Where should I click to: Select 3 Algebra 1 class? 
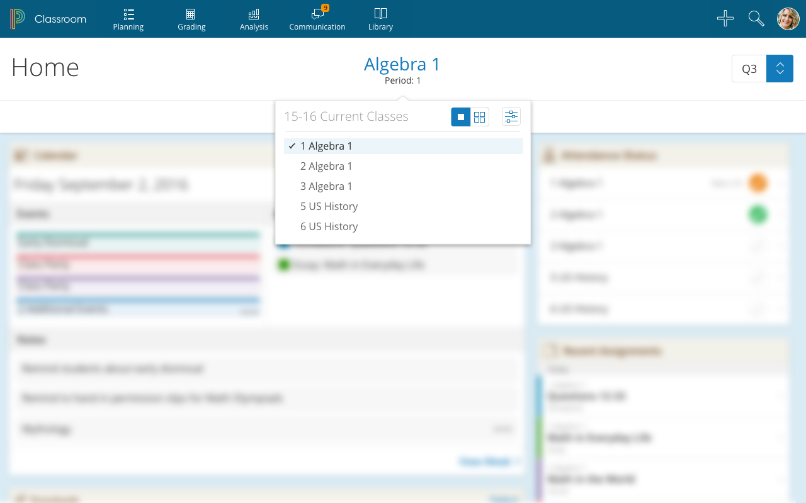coord(326,186)
